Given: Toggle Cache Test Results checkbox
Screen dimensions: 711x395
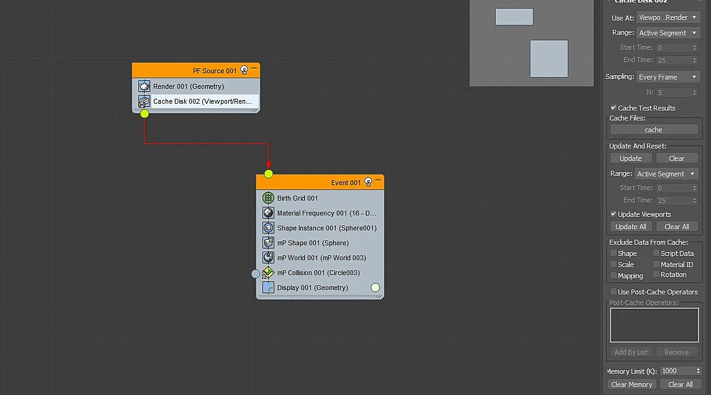Looking at the screenshot, I should (x=613, y=107).
